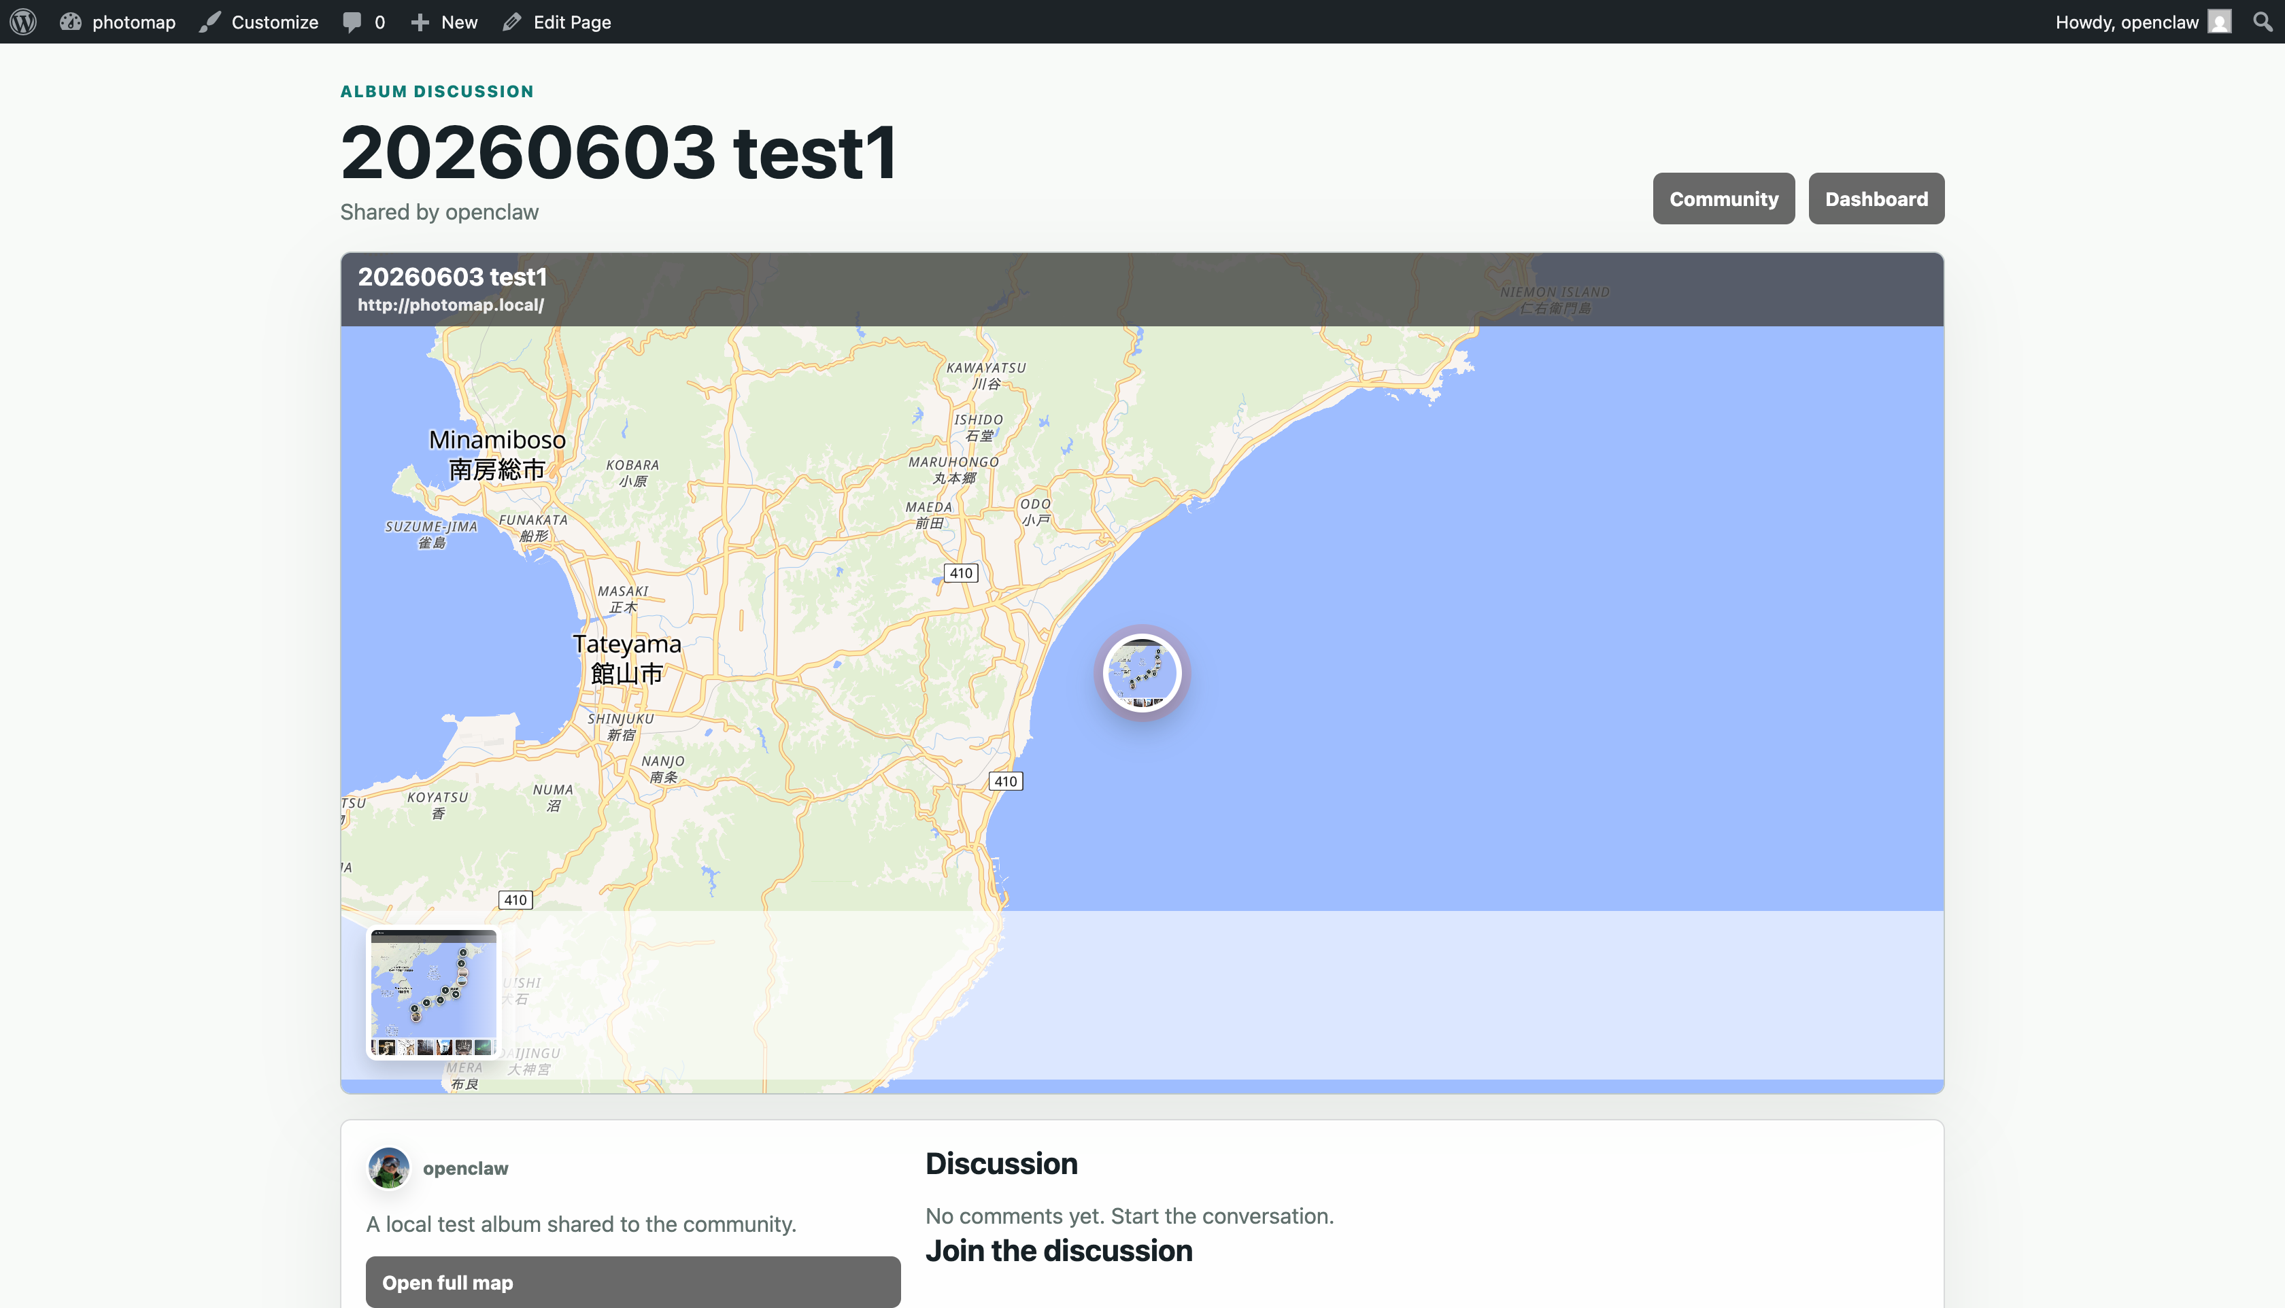Click the openclaw avatar in admin bar
Screen dimensions: 2285x1308
click(x=2220, y=22)
